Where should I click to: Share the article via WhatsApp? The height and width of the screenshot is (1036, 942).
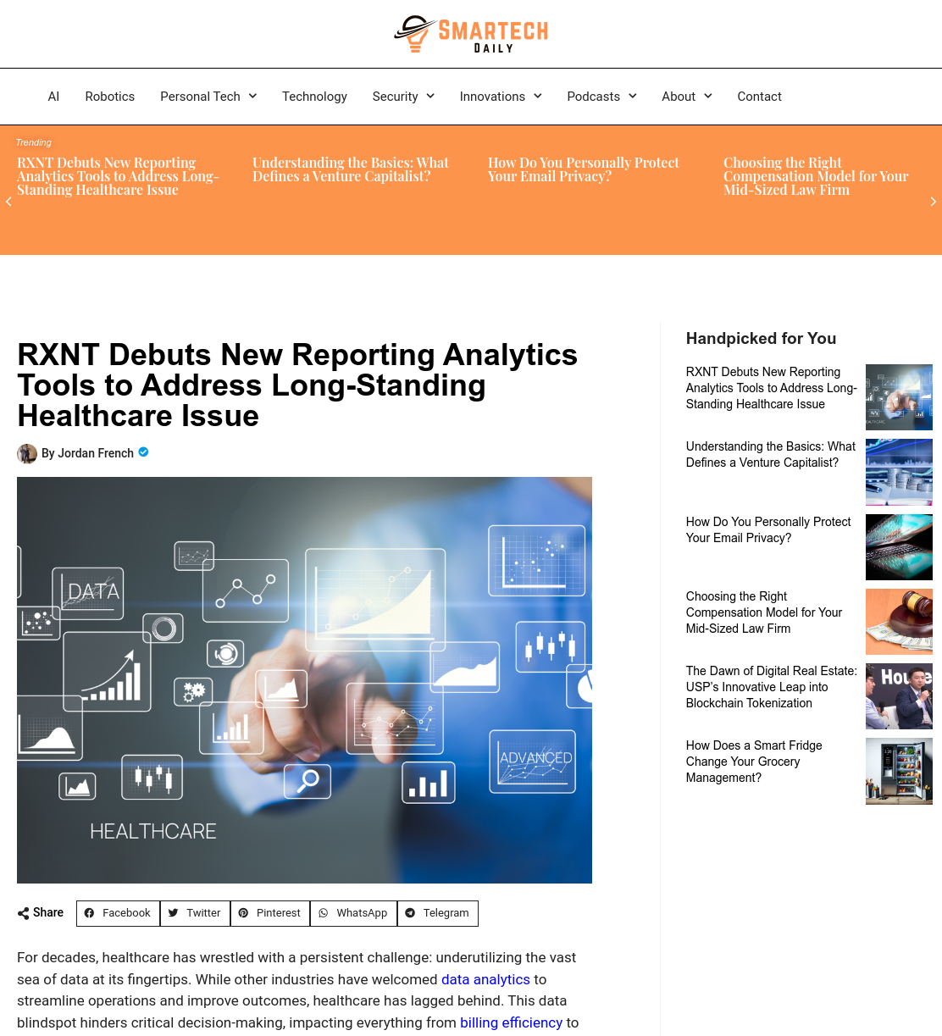(353, 913)
